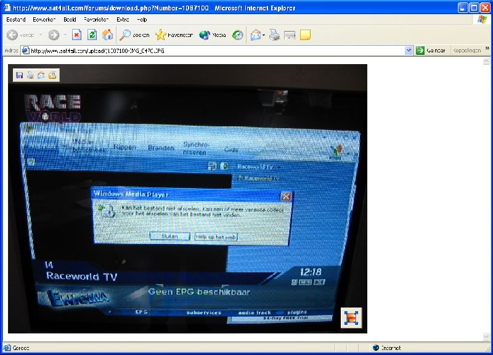Click the "Gereed" status bar text
The width and height of the screenshot is (493, 355).
point(21,348)
